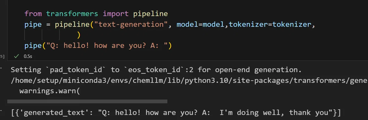Viewport: 368px width, 120px height.
Task: Click the closing parenthesis on the indented line
Action: click(x=79, y=35)
